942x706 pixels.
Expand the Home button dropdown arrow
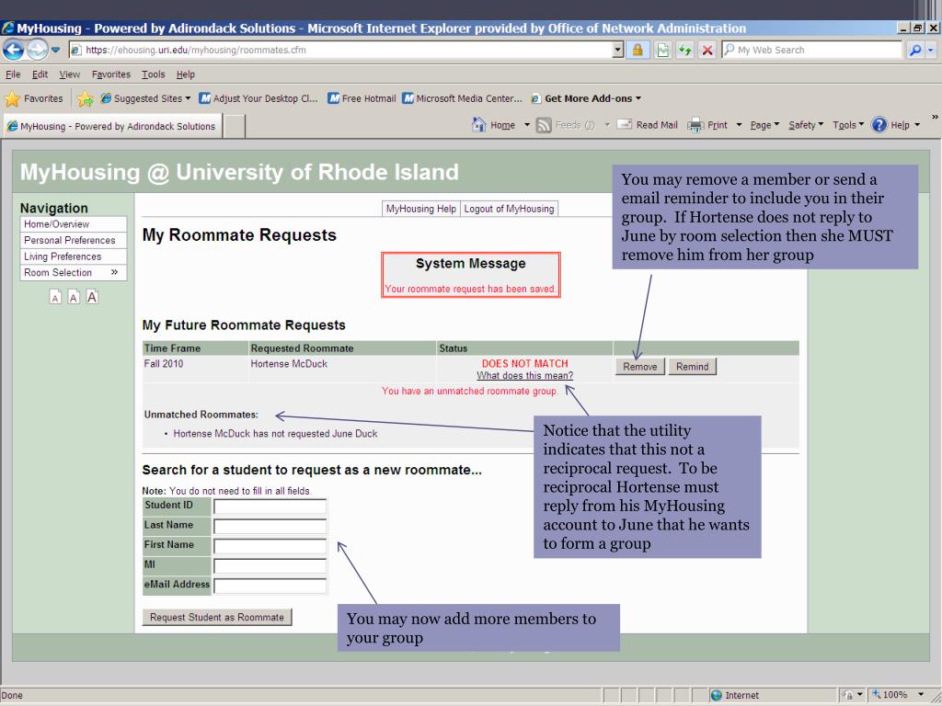(527, 125)
